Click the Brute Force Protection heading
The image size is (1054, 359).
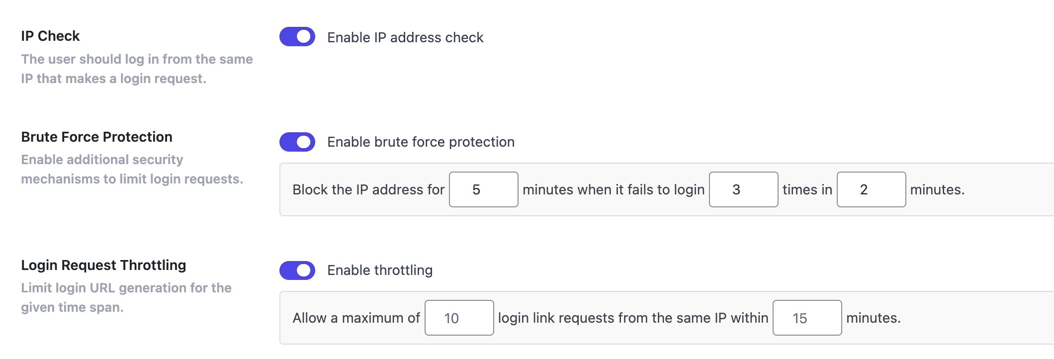pos(96,137)
